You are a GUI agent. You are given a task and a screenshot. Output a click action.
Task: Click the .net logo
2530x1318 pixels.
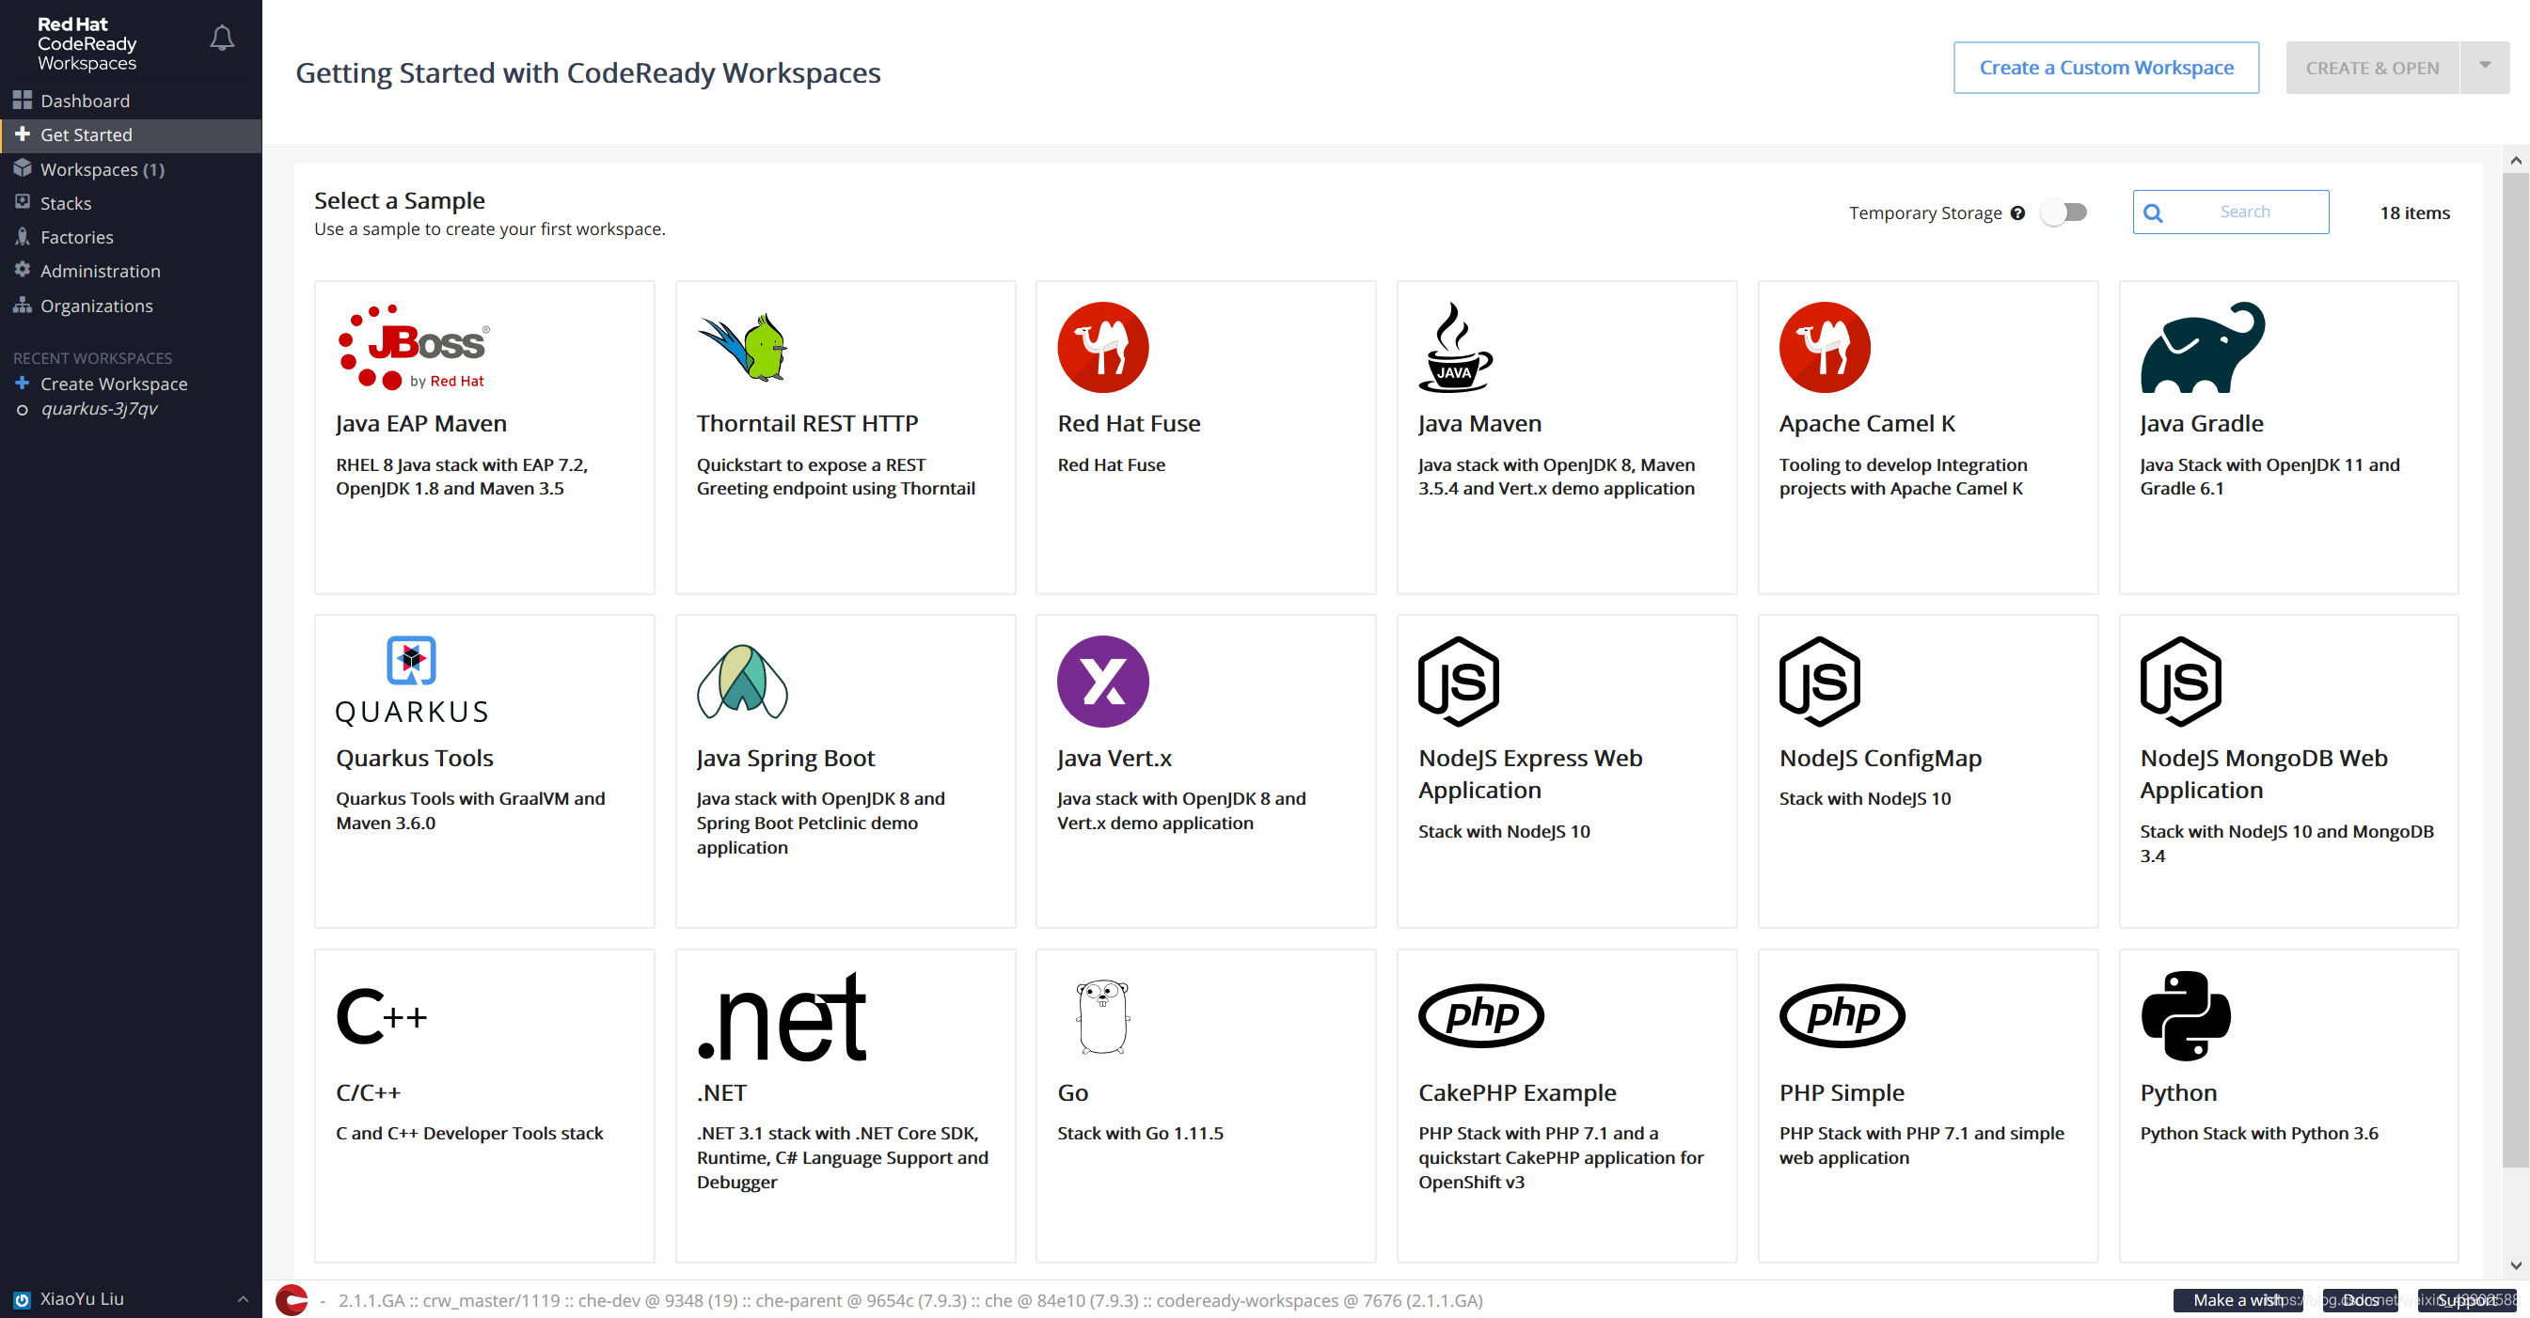tap(782, 1015)
